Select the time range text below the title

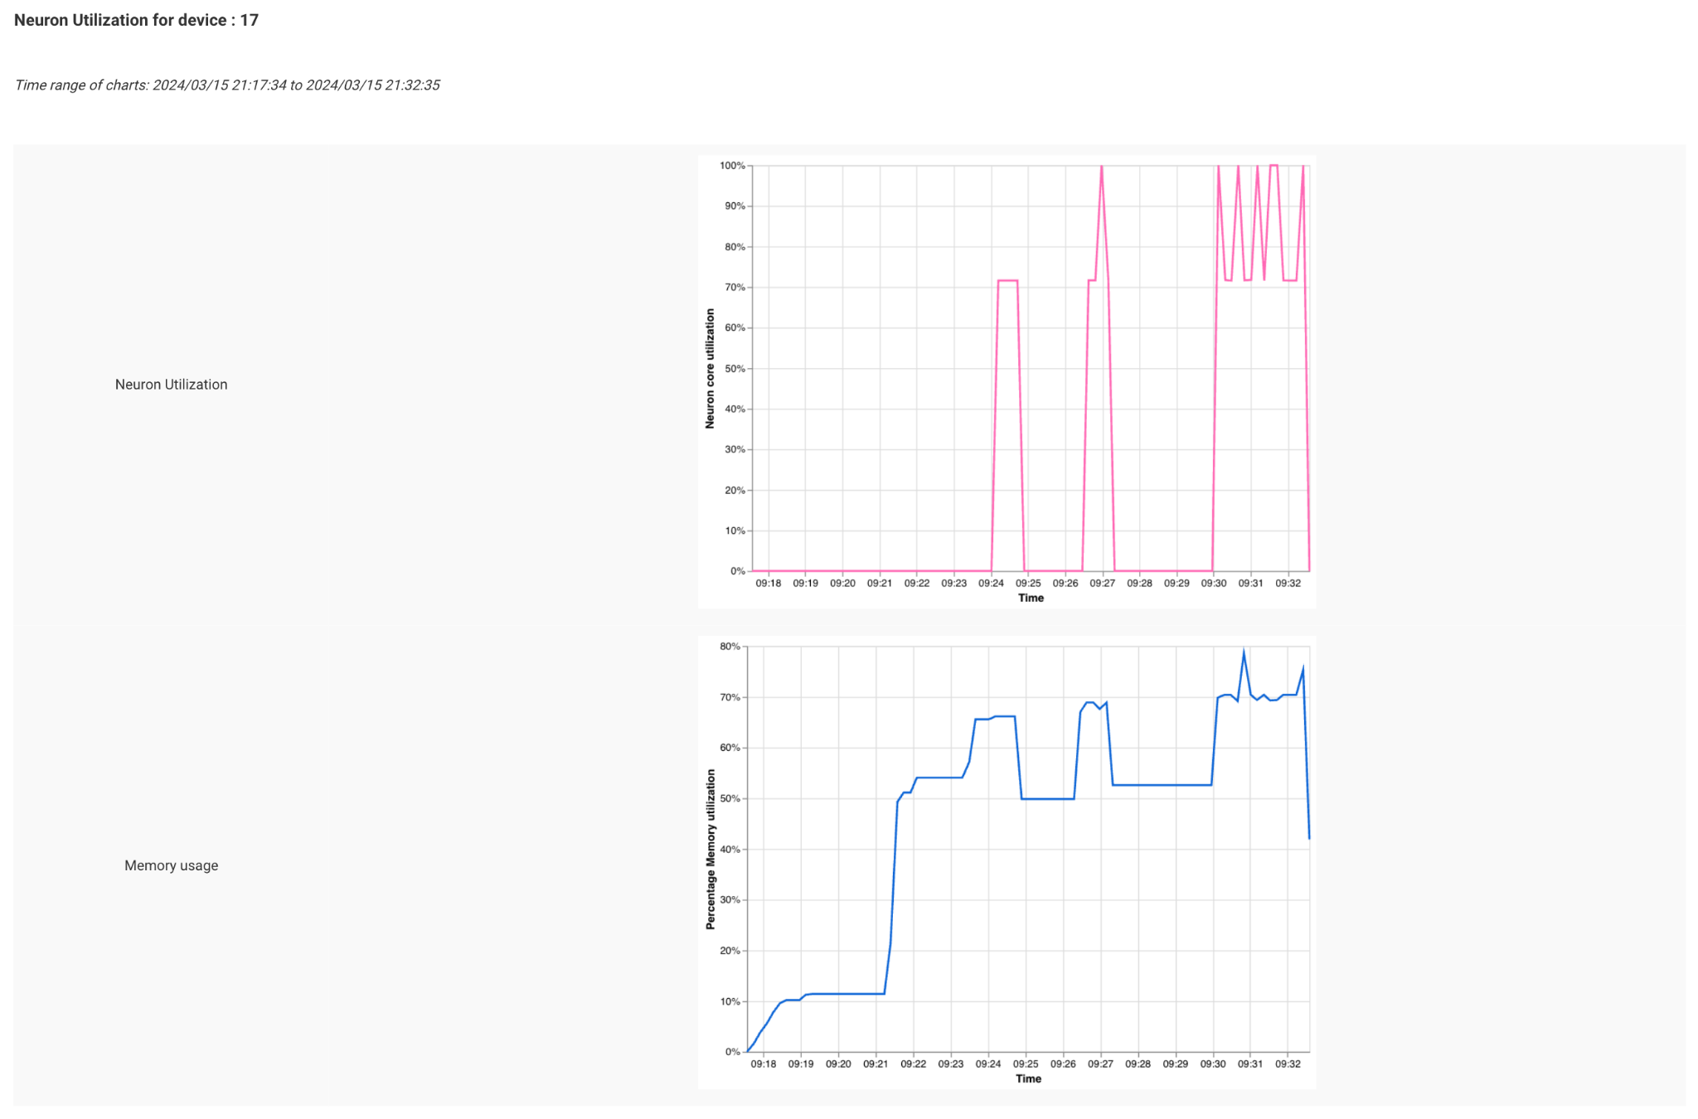pyautogui.click(x=228, y=85)
